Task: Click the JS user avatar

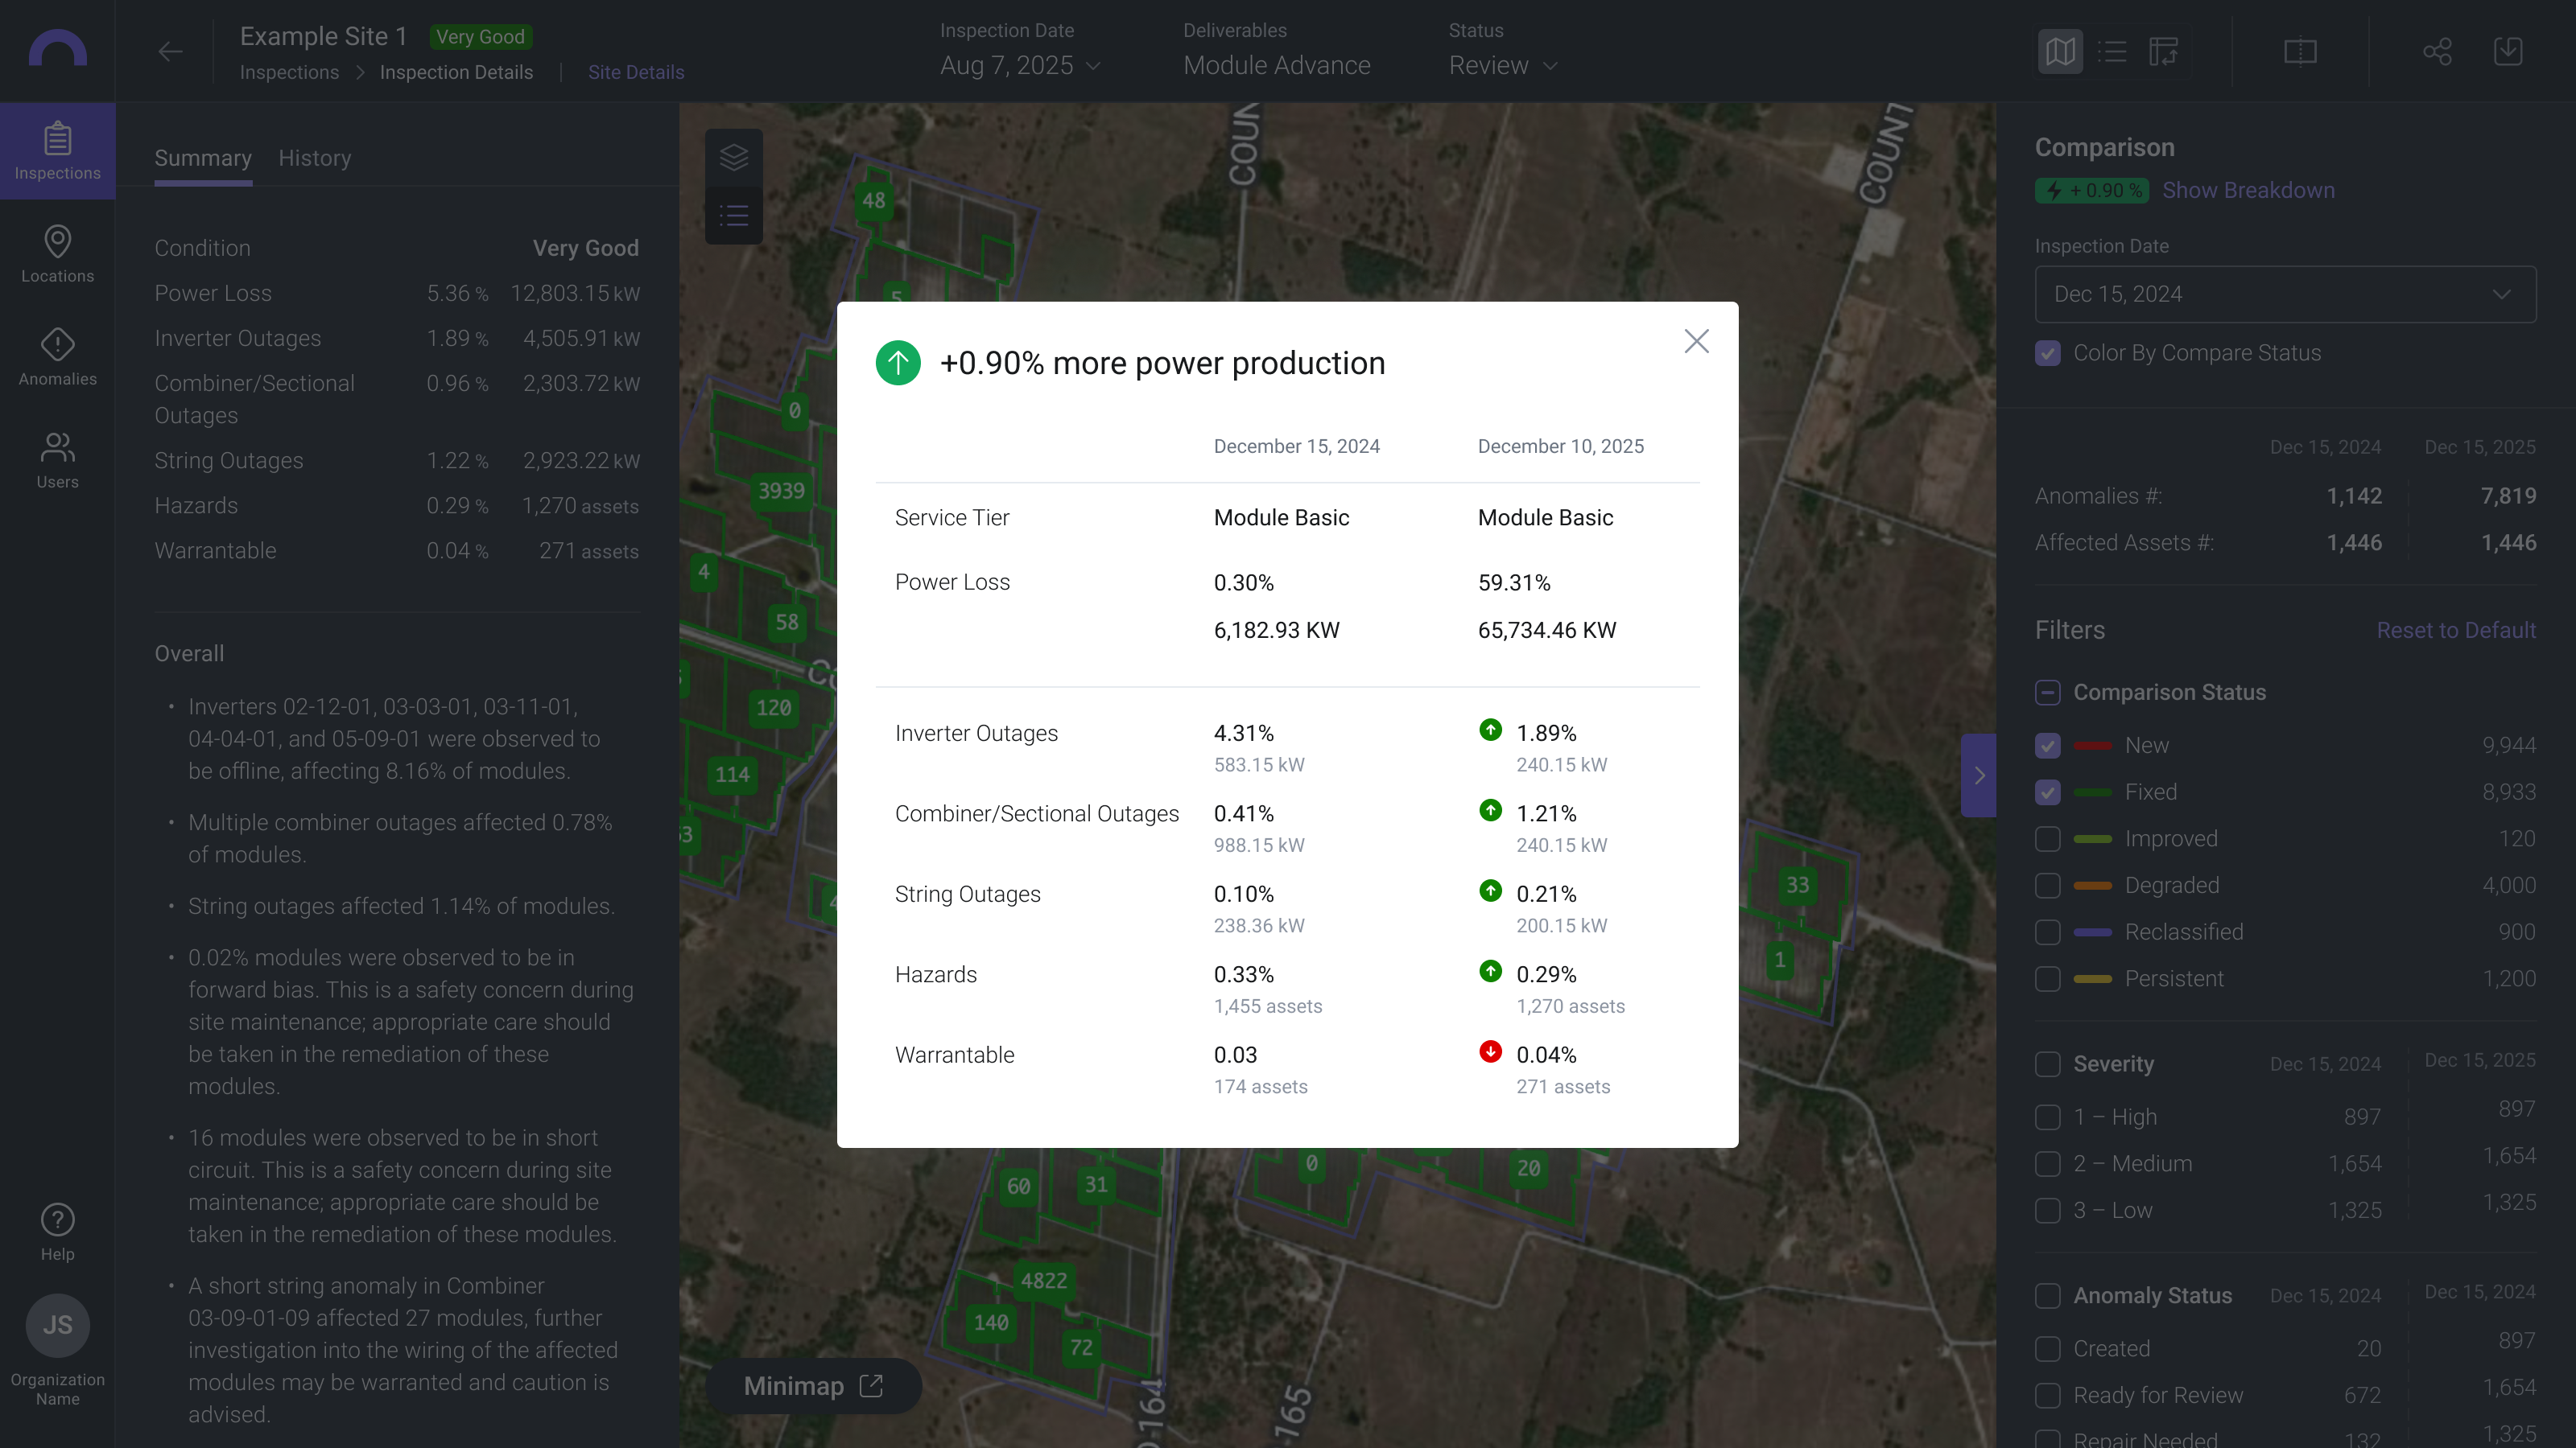Action: tap(57, 1325)
